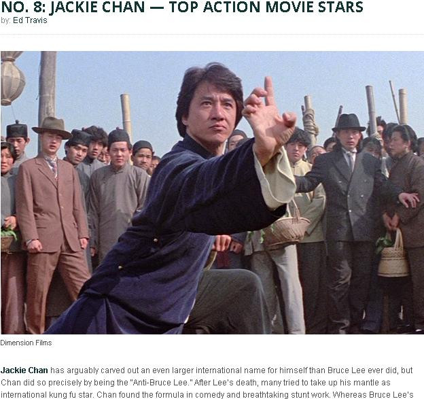424x399 pixels.
Task: Click the bold Jackie Chan link in paragraph
Action: pos(24,370)
